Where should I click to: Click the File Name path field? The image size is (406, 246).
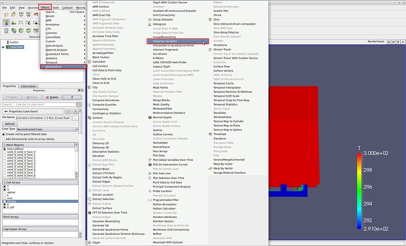(44, 118)
